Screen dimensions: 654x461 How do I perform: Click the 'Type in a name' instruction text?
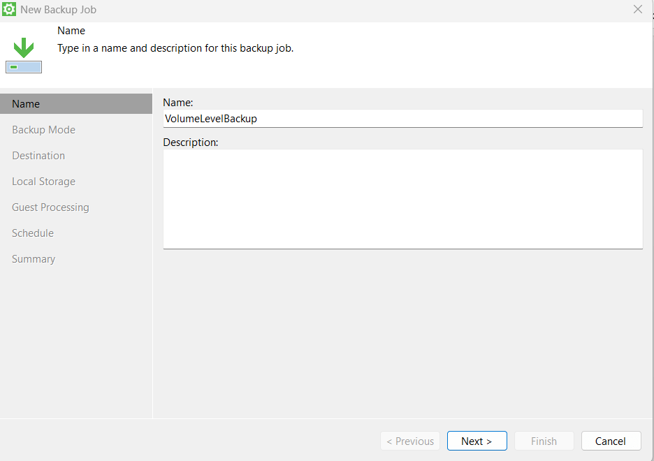[x=175, y=49]
